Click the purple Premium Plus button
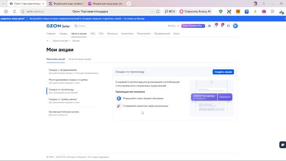 click(193, 26)
